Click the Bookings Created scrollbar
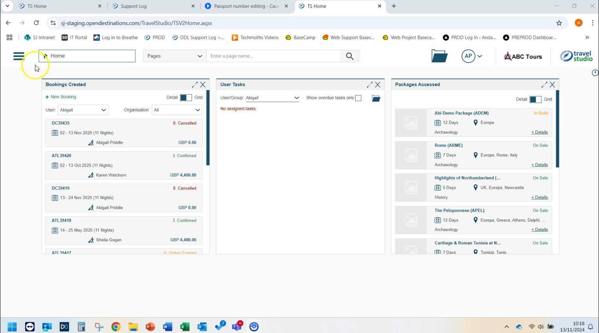 coord(208,128)
